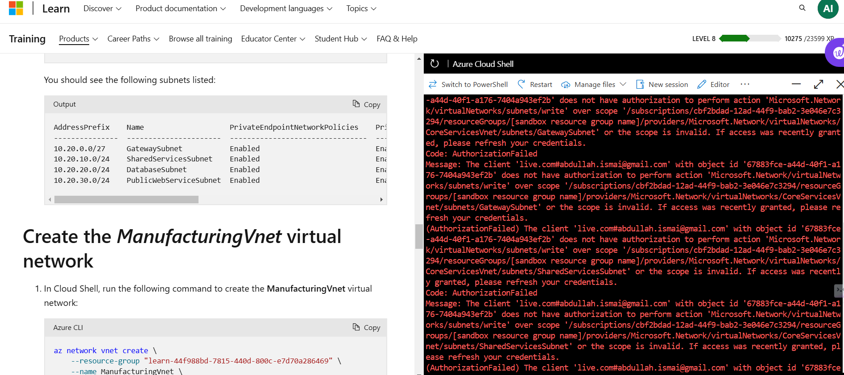Viewport: 844px width, 375px height.
Task: Open FAQ & Help
Action: click(x=397, y=39)
